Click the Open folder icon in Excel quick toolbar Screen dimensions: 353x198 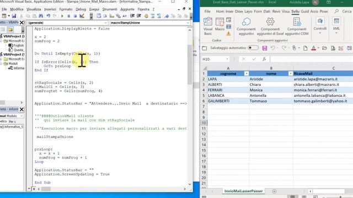[x=324, y=48]
